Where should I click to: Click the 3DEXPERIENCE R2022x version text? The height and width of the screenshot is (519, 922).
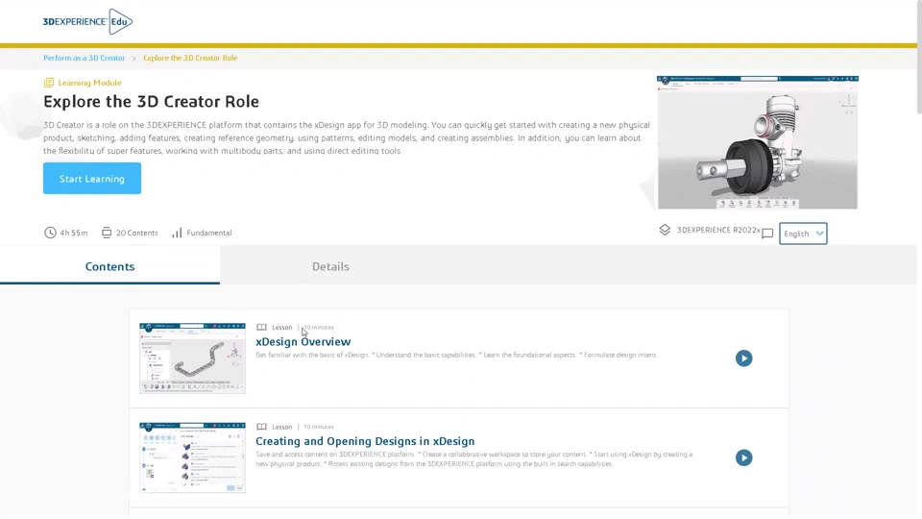coord(718,230)
